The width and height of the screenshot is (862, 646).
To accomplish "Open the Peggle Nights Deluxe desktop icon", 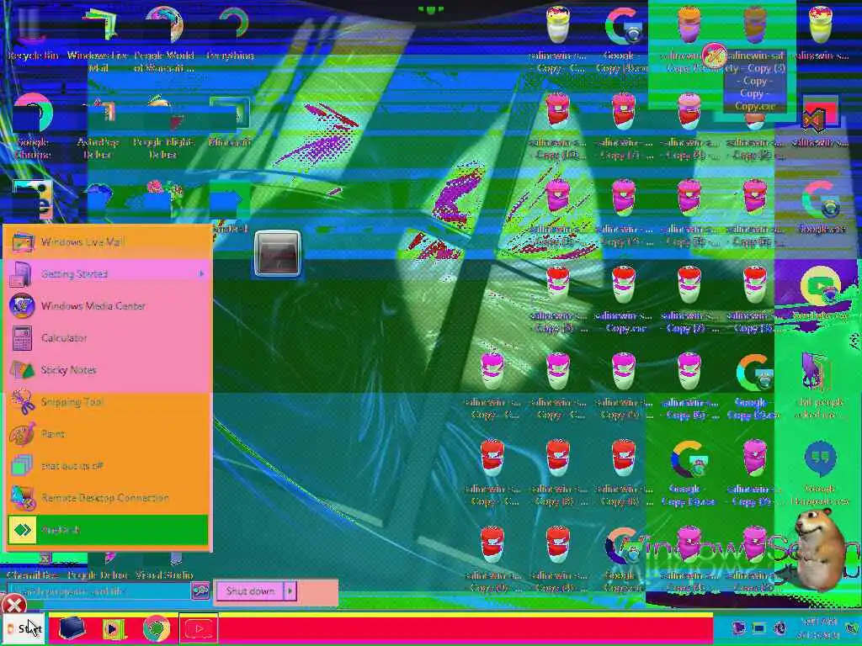I will click(x=164, y=126).
